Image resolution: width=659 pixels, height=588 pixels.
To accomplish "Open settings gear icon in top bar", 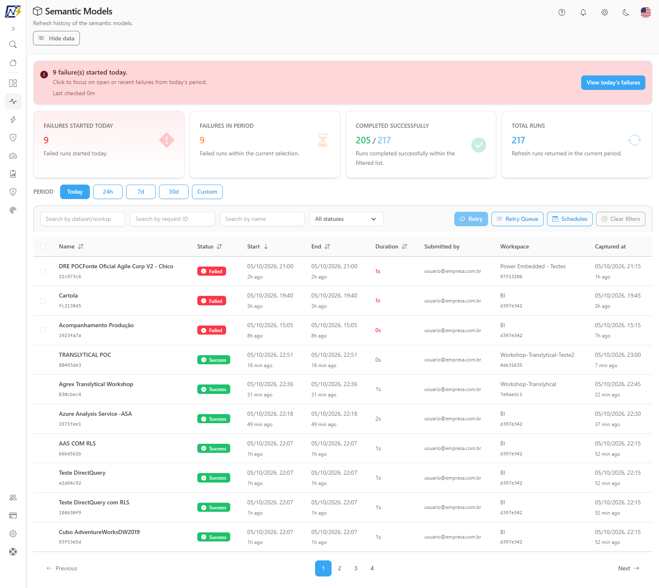I will [x=605, y=12].
